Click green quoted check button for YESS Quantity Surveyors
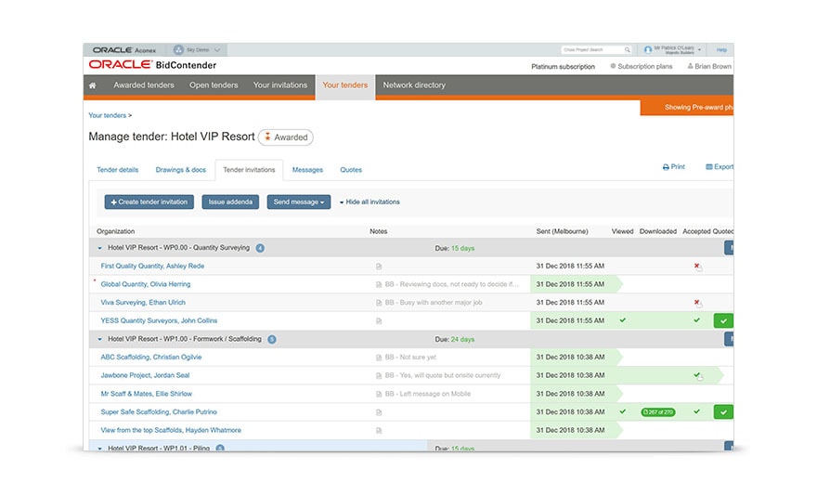This screenshot has height=495, width=817. pyautogui.click(x=723, y=321)
